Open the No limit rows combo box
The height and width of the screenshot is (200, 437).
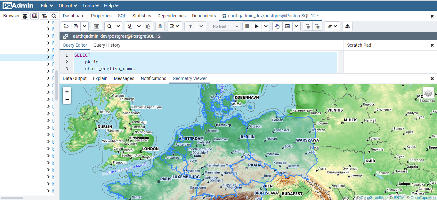[224, 26]
